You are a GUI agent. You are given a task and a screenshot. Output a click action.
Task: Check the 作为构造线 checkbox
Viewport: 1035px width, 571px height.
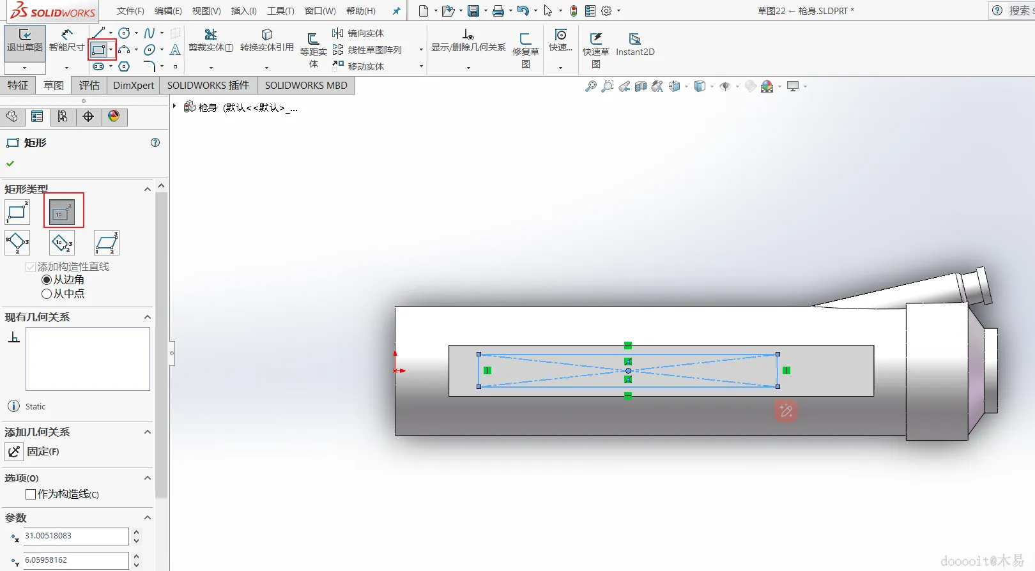click(31, 494)
